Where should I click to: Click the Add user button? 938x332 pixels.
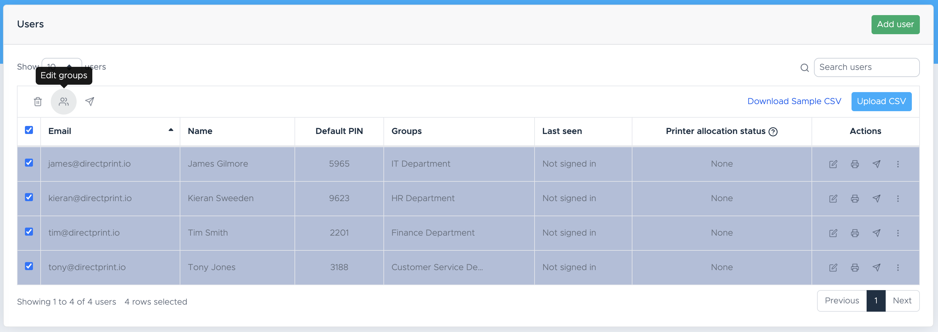(x=895, y=24)
